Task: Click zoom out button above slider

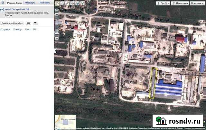Action: tap(57, 10)
